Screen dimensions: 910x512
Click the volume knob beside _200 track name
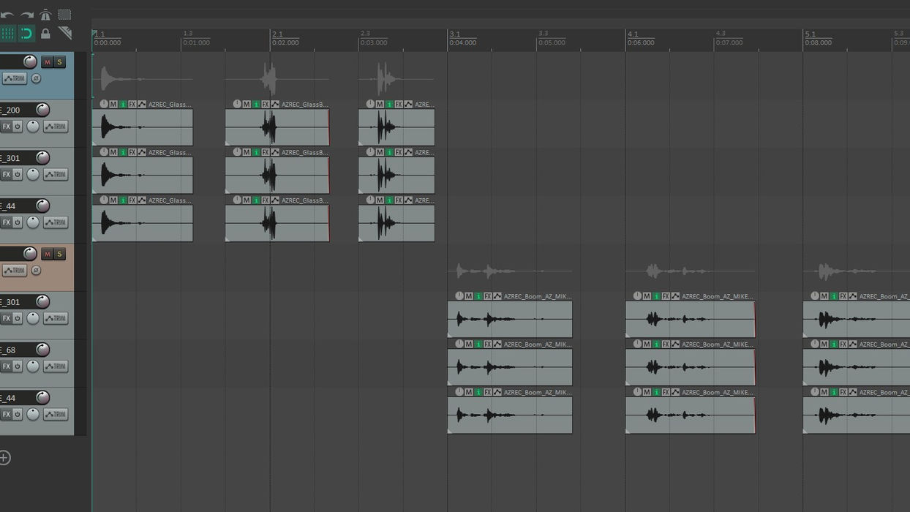[x=43, y=110]
